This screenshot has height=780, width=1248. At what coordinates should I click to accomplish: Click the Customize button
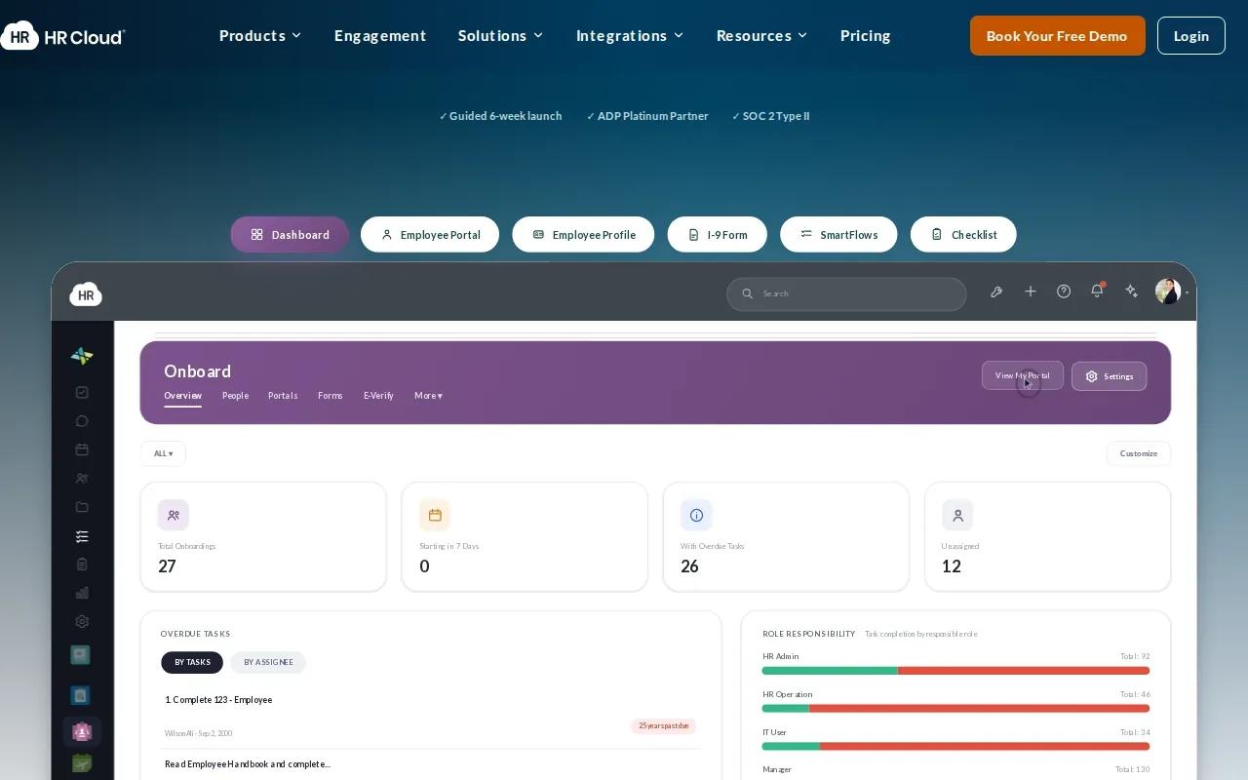coord(1139,453)
